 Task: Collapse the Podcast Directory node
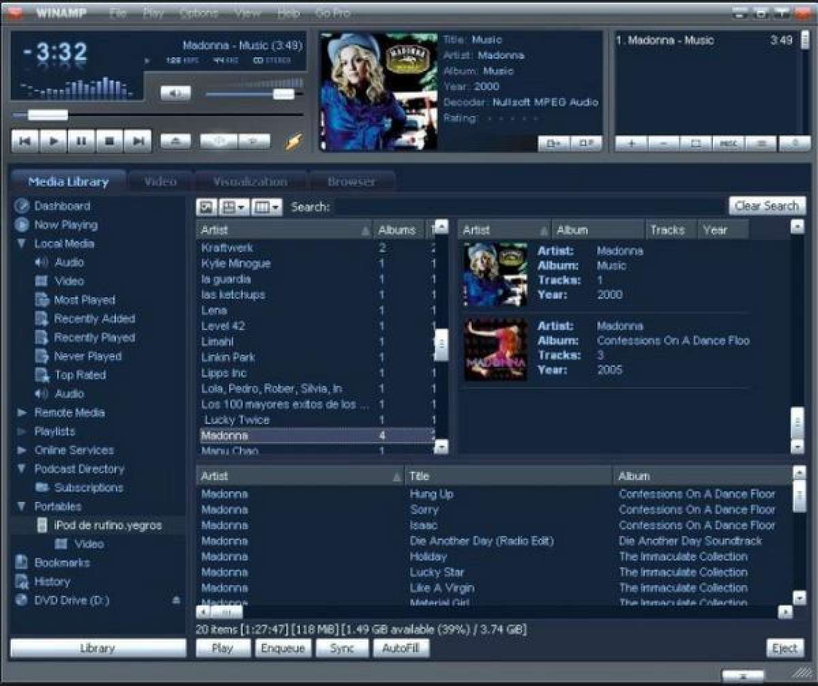(x=22, y=469)
